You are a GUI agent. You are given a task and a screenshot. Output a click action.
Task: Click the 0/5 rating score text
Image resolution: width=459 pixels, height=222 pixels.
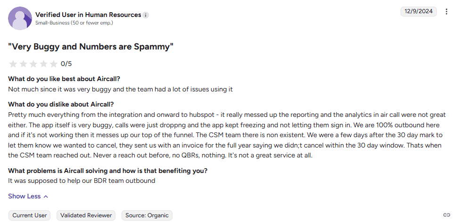coord(66,64)
